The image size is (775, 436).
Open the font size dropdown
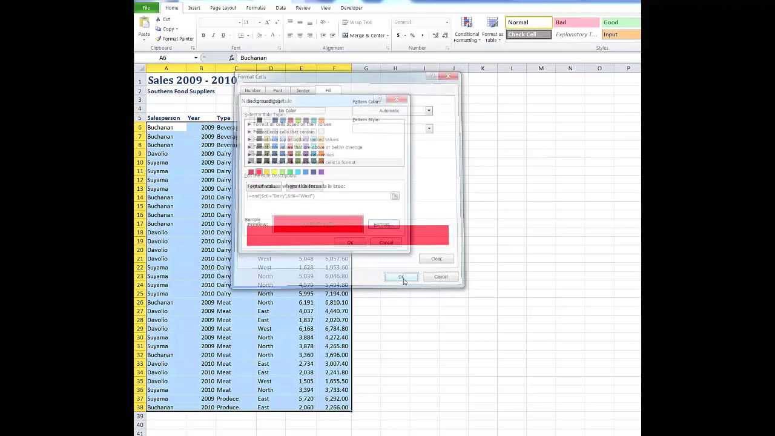coord(260,22)
